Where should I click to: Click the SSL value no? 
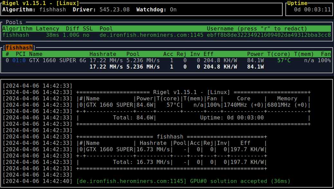86,35
